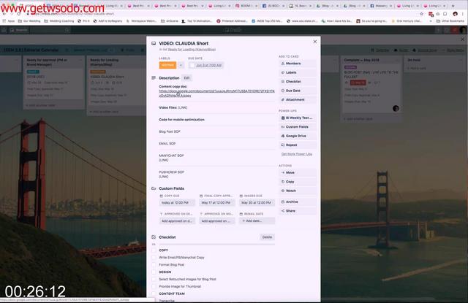Check the DESIGN checklist item
Image resolution: width=468 pixels, height=303 pixels.
[x=154, y=272]
